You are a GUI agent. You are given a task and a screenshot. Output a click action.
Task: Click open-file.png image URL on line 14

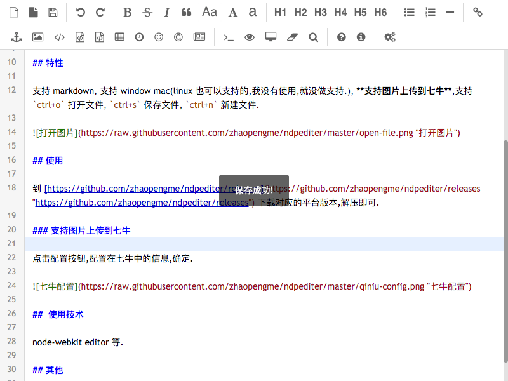click(247, 133)
